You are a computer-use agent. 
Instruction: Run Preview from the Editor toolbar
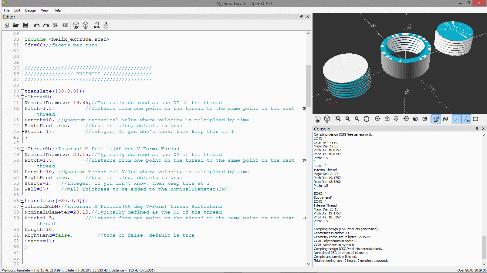point(76,25)
